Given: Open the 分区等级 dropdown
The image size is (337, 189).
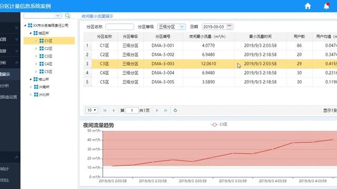Looking at the screenshot, I should 171,27.
